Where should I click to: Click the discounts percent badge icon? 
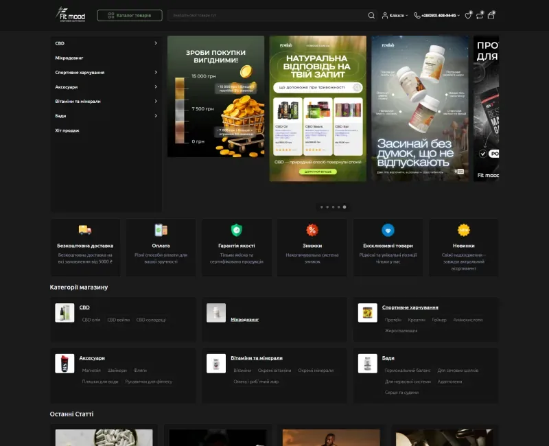(312, 230)
